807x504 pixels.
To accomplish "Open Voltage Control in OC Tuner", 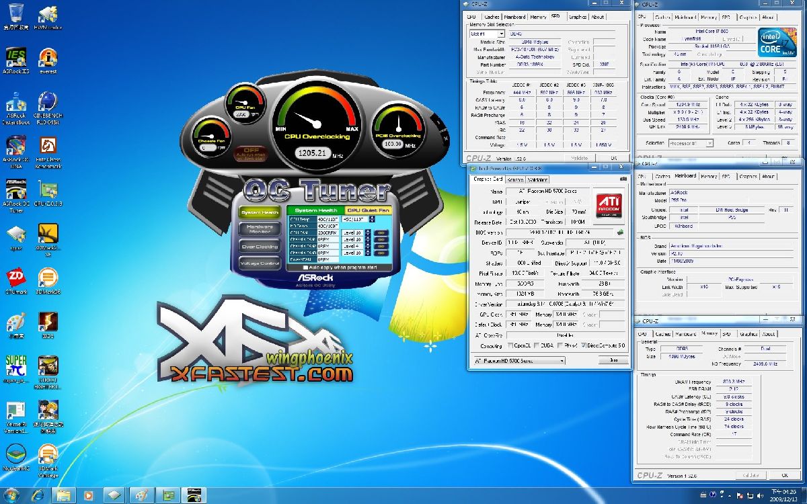I will click(260, 263).
